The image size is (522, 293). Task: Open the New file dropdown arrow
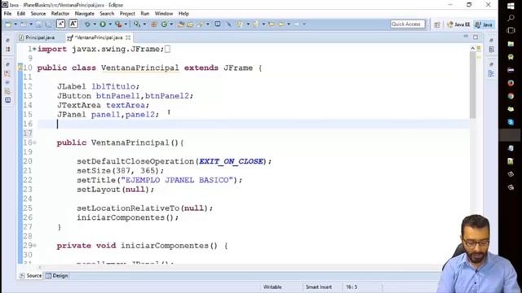[15, 24]
